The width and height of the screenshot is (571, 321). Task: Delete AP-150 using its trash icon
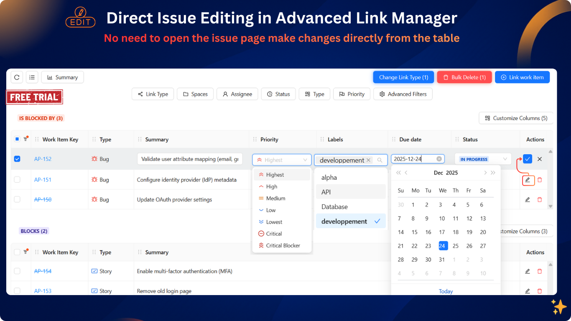(539, 199)
